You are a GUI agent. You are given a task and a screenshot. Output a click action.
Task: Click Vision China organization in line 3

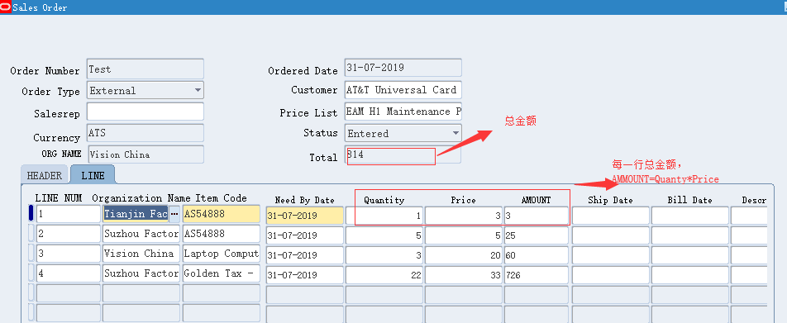pyautogui.click(x=141, y=254)
